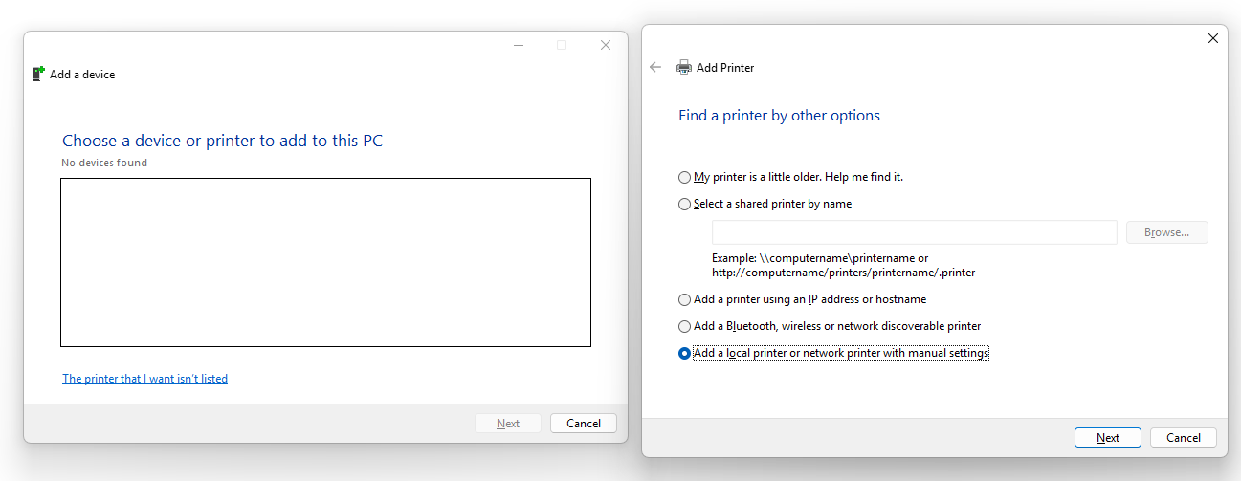Viewport: 1241px width, 481px height.
Task: Click Cancel in the Add a device window
Action: pyautogui.click(x=583, y=423)
